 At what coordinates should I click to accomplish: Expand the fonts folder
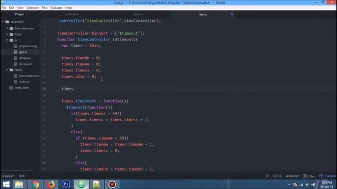(x=7, y=34)
